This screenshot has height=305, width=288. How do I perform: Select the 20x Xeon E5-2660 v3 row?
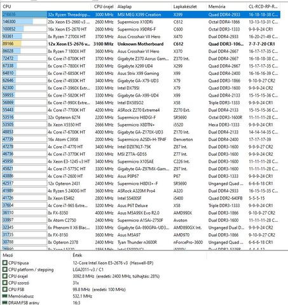(141, 22)
